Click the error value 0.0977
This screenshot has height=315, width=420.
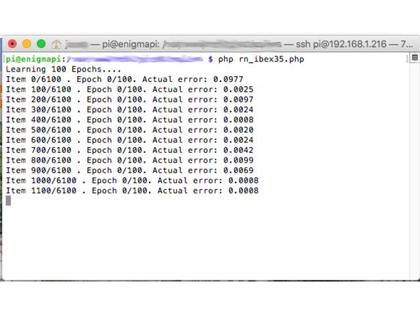pyautogui.click(x=228, y=79)
